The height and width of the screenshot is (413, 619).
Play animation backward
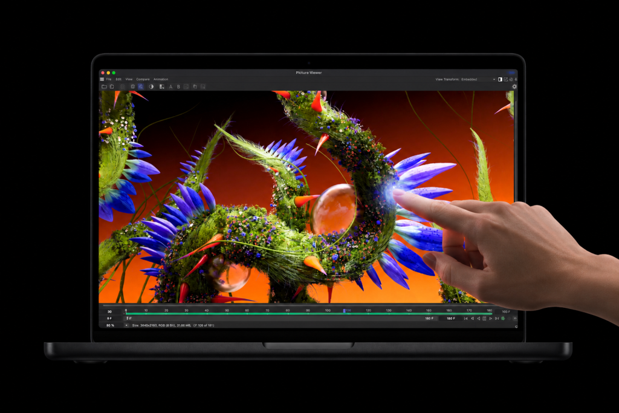pyautogui.click(x=479, y=318)
